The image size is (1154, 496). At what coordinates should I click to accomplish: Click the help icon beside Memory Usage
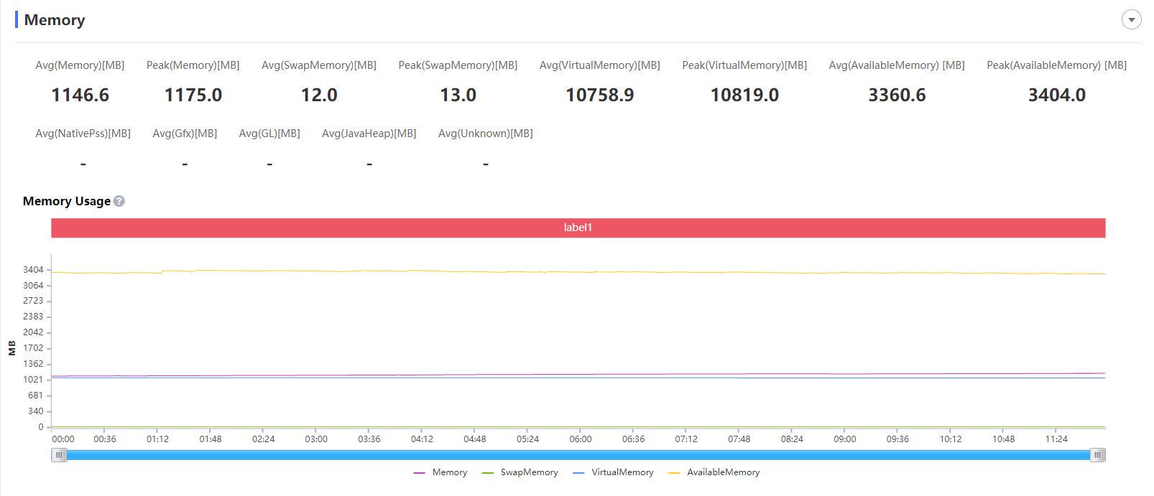[x=119, y=201]
